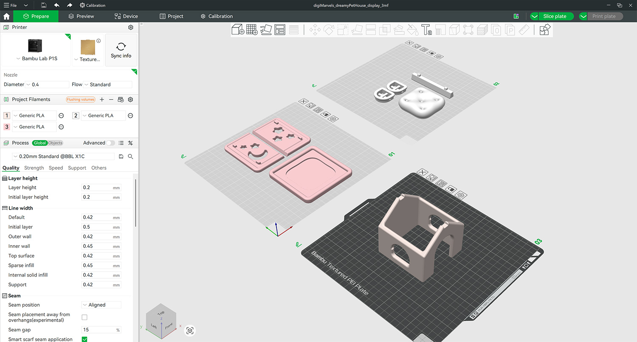Select the Seam painting cube tool
Viewport: 637px width, 342px height.
(x=454, y=30)
